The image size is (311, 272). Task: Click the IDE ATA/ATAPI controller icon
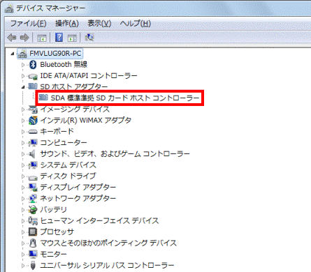click(33, 76)
